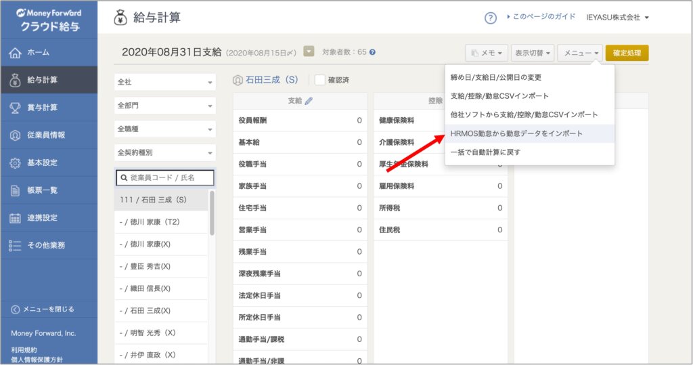This screenshot has width=693, height=365.
Task: Select HRMOS勤怠から勤怠データをインポート menu item
Action: click(516, 133)
